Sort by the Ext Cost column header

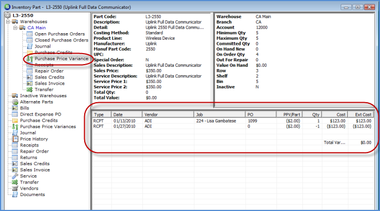pyautogui.click(x=361, y=114)
